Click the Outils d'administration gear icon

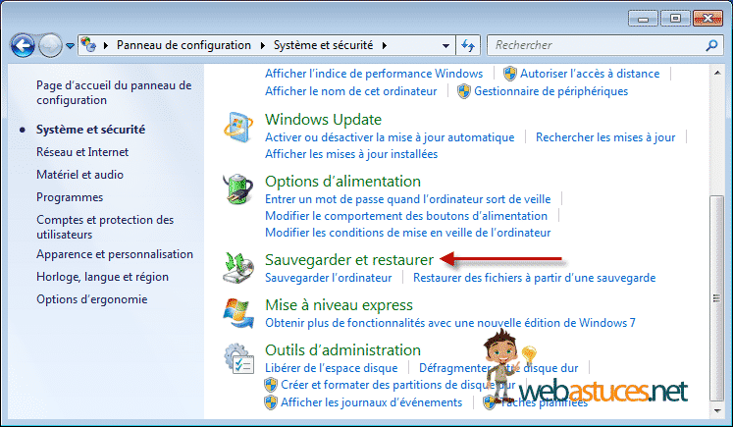238,358
